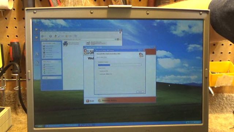Click the system tray clock area

point(194,122)
